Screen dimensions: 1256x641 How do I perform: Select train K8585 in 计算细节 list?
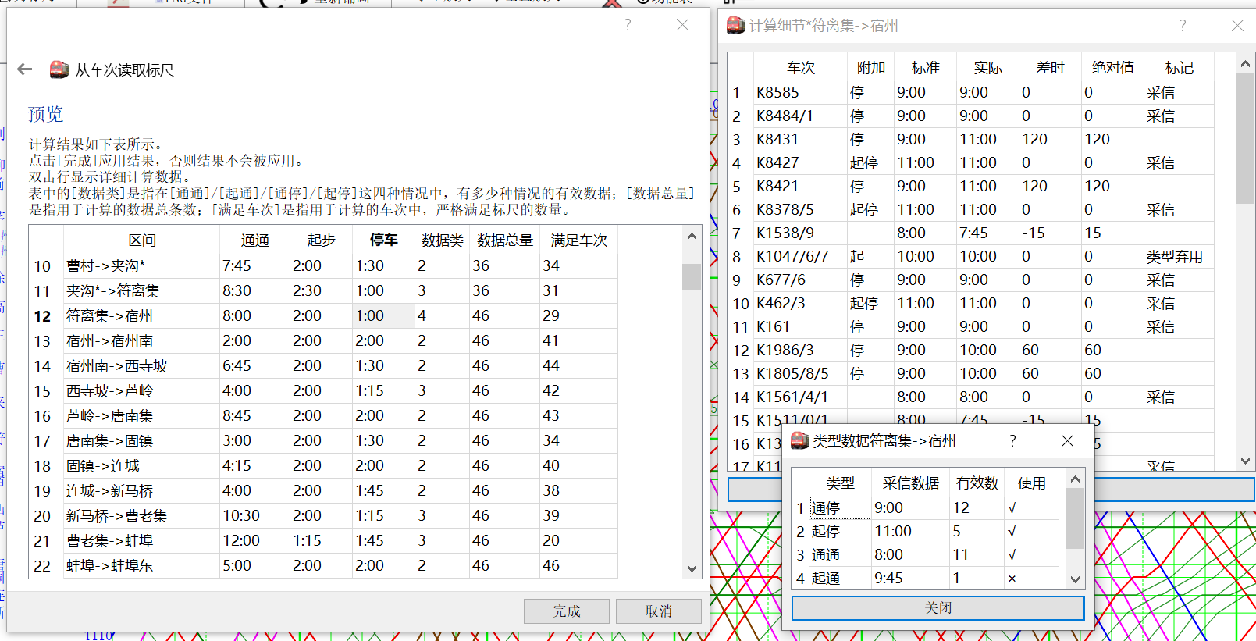(x=972, y=92)
